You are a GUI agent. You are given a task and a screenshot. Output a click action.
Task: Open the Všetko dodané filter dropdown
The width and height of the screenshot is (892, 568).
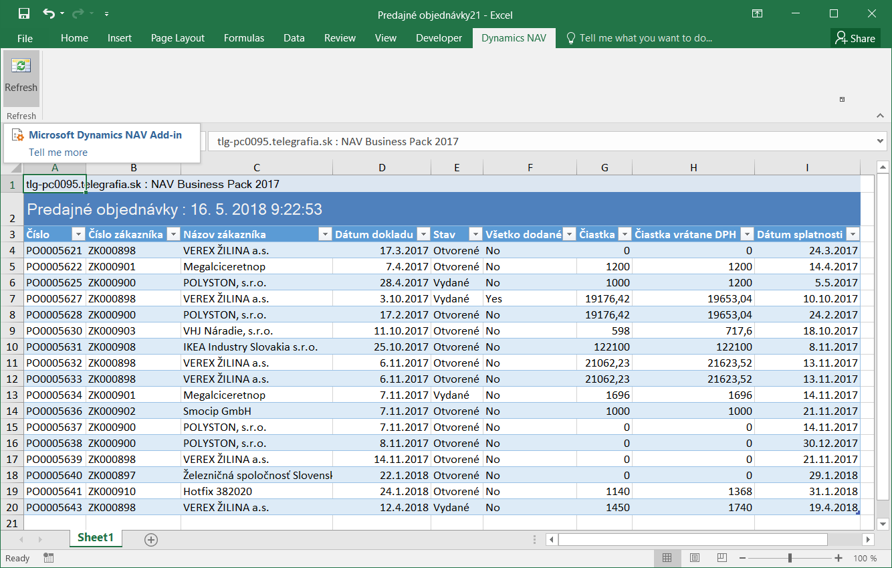click(569, 234)
